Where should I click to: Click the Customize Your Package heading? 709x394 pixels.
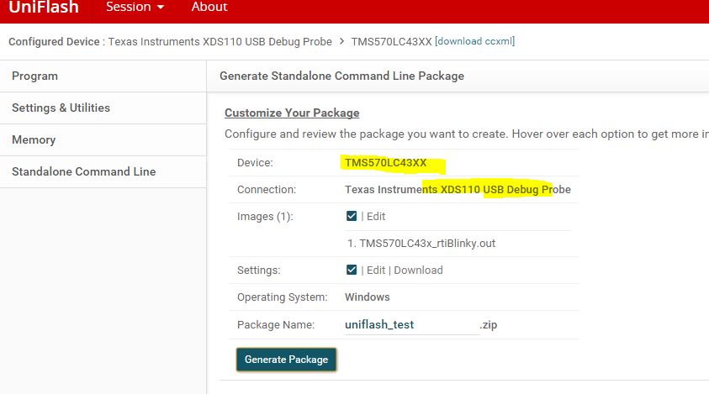[x=292, y=113]
